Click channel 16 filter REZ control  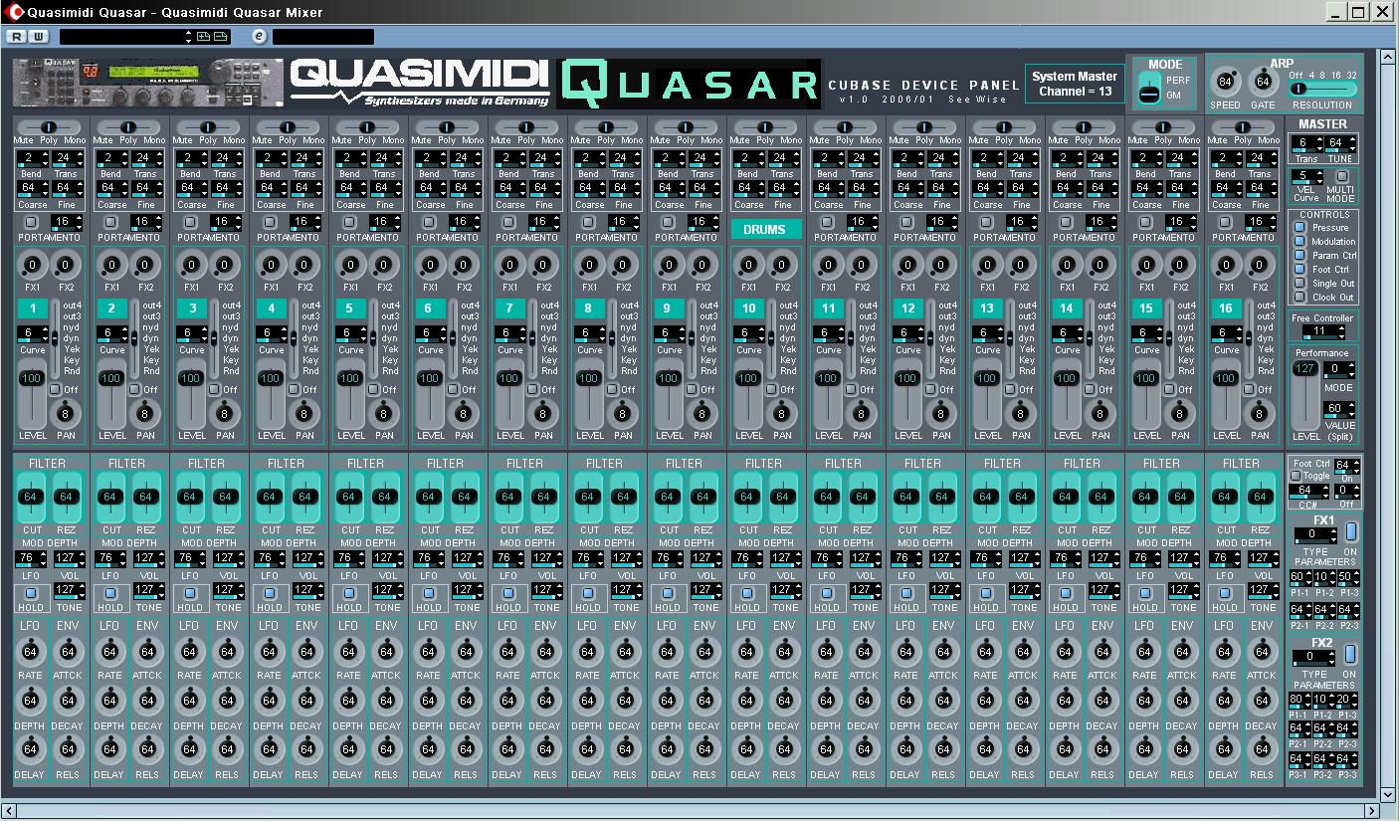coord(1261,497)
